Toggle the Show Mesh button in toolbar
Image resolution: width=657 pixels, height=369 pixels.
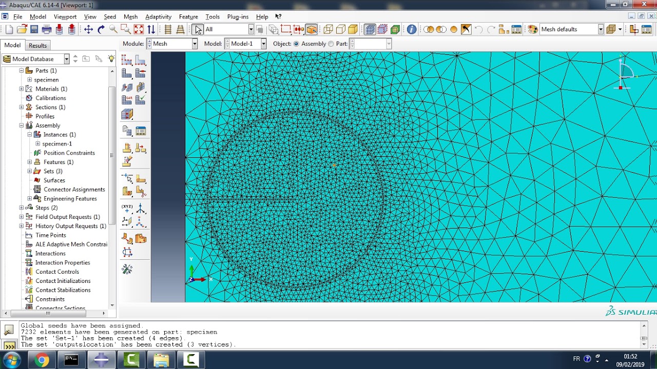pos(370,29)
